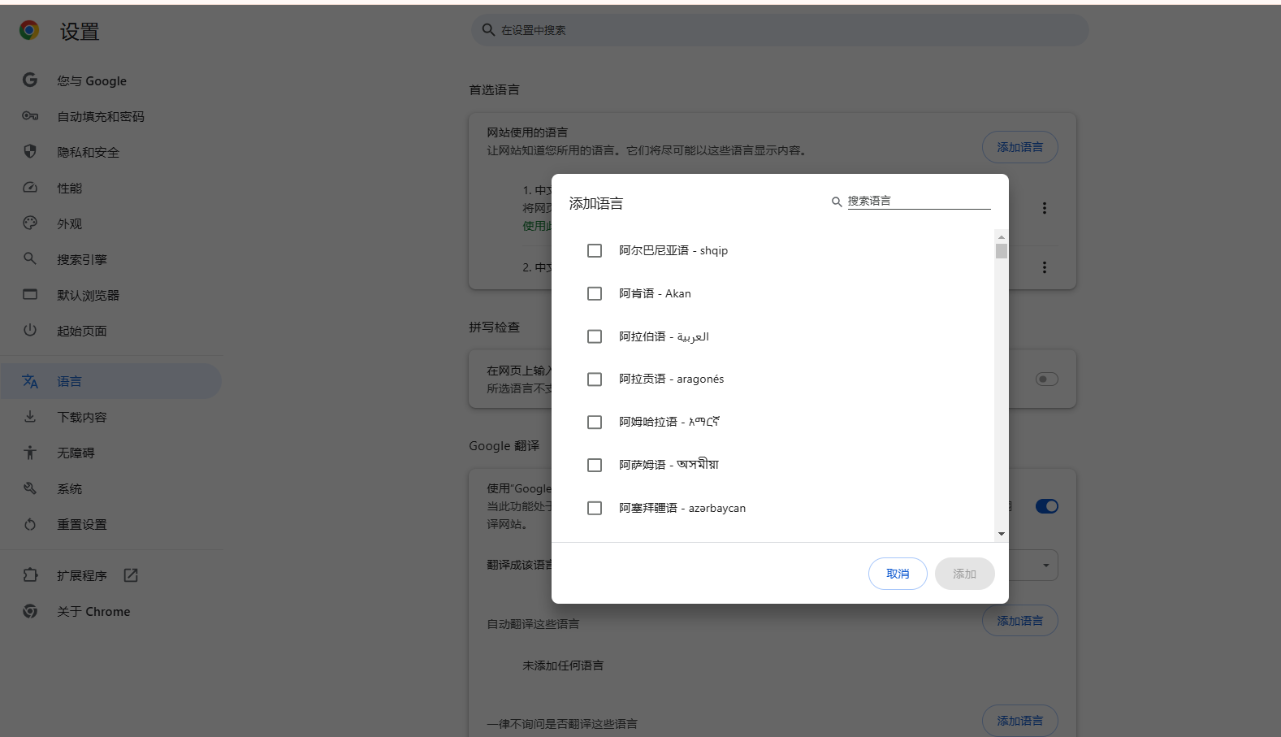The width and height of the screenshot is (1281, 737).
Task: Click 添加语言 button for 自动翻译这些语言
Action: click(x=1020, y=621)
